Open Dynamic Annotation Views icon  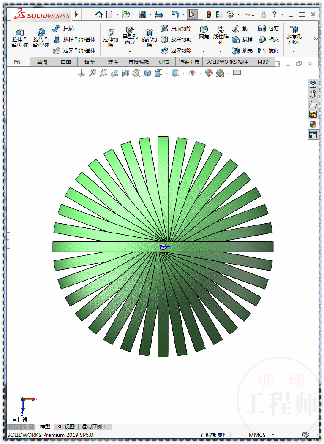tap(136, 73)
